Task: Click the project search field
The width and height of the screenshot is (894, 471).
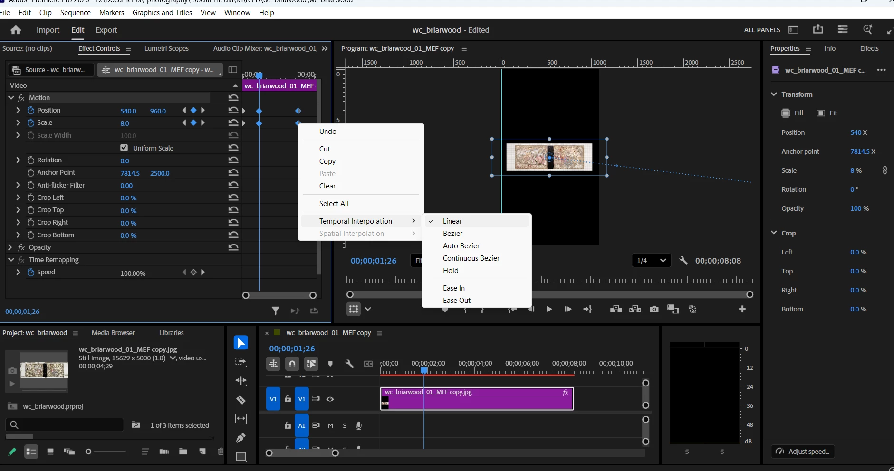Action: tap(65, 424)
